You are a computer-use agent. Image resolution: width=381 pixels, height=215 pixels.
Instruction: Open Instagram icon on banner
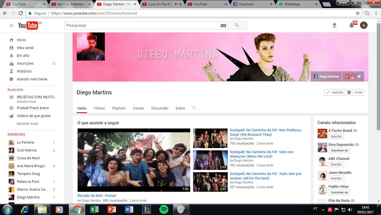pyautogui.click(x=353, y=76)
